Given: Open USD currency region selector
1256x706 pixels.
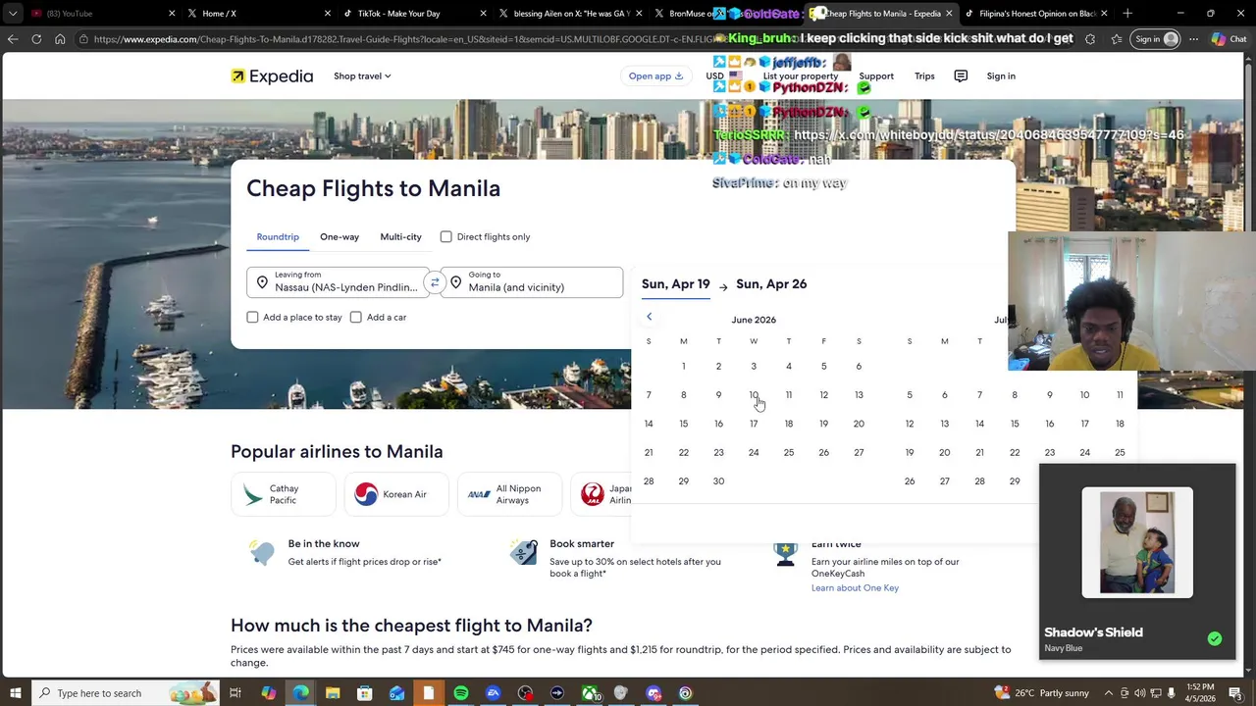Looking at the screenshot, I should (724, 76).
